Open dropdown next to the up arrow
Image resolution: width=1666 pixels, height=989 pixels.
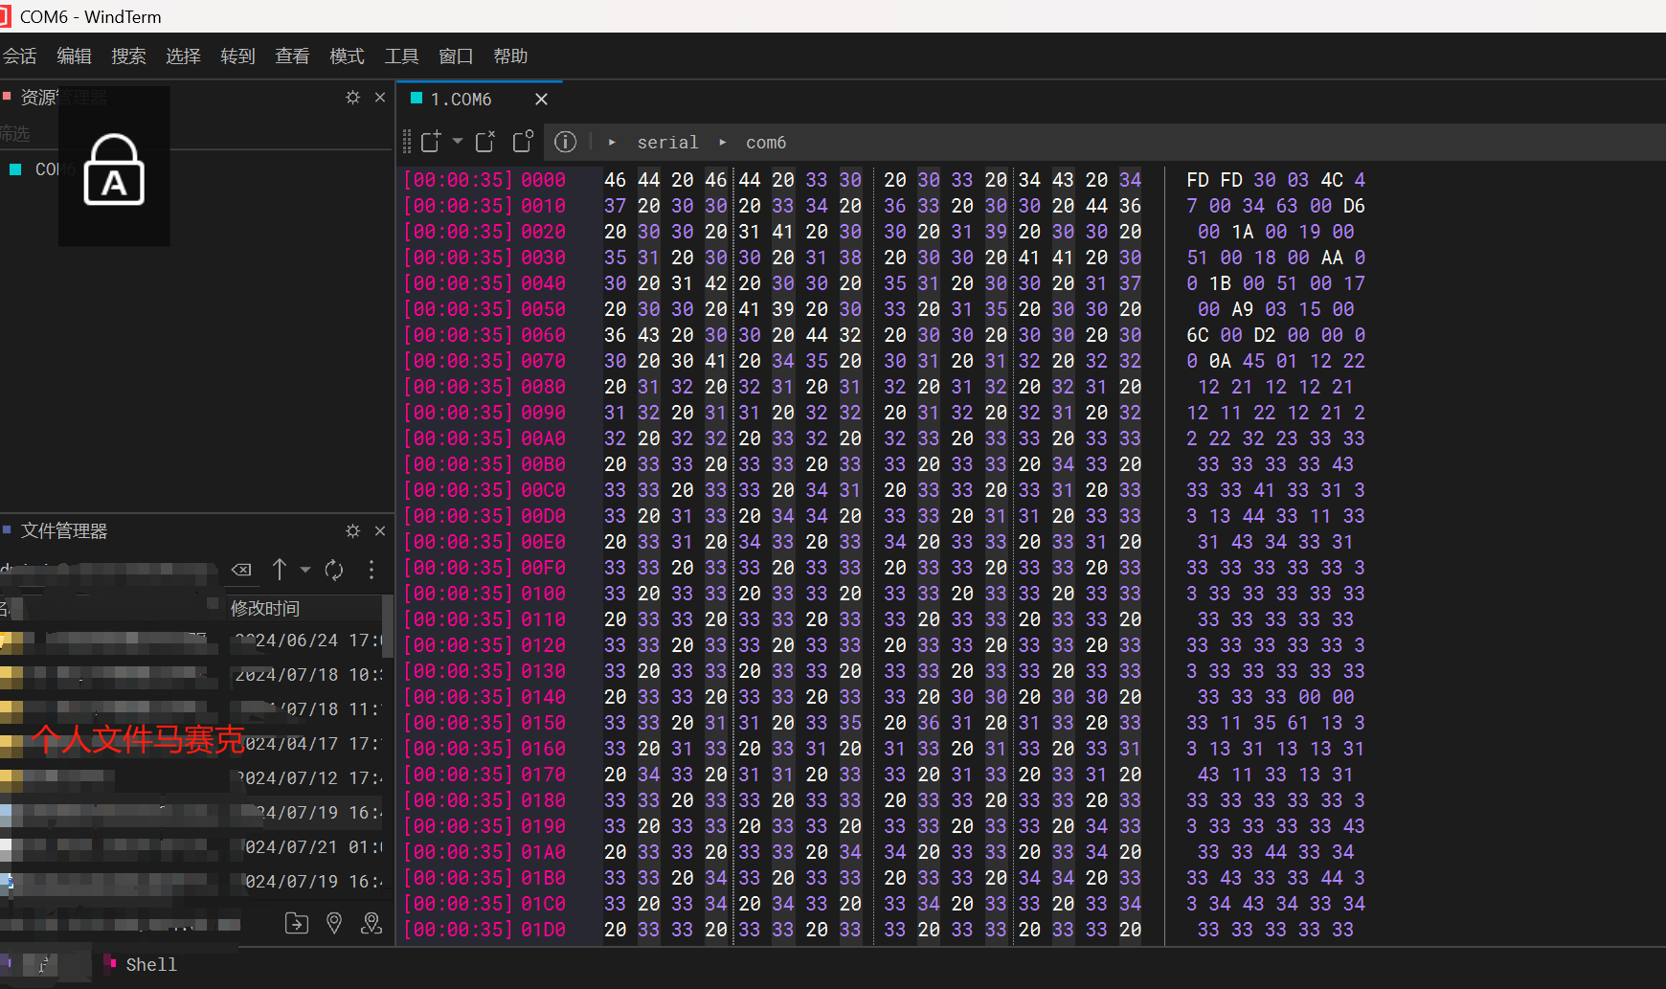click(x=305, y=571)
